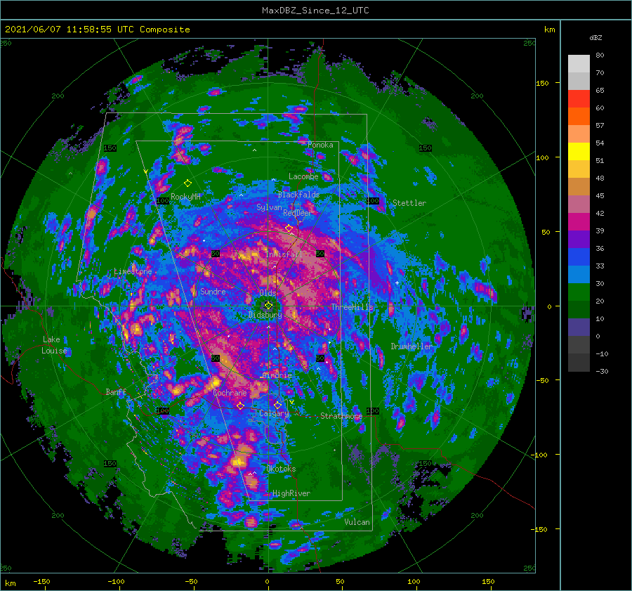Click the -30 value on the dBZ scale
This screenshot has width=632, height=591.
click(x=602, y=371)
